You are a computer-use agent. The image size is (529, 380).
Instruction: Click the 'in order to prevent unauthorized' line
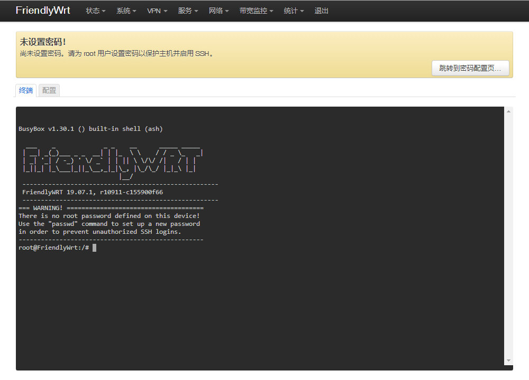pyautogui.click(x=100, y=232)
